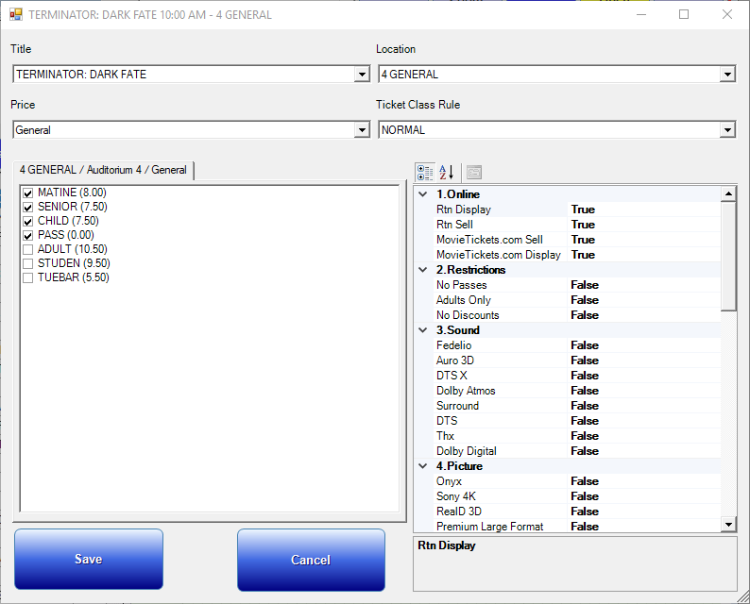This screenshot has width=750, height=604.
Task: Click the Property Pages icon
Action: point(474,173)
